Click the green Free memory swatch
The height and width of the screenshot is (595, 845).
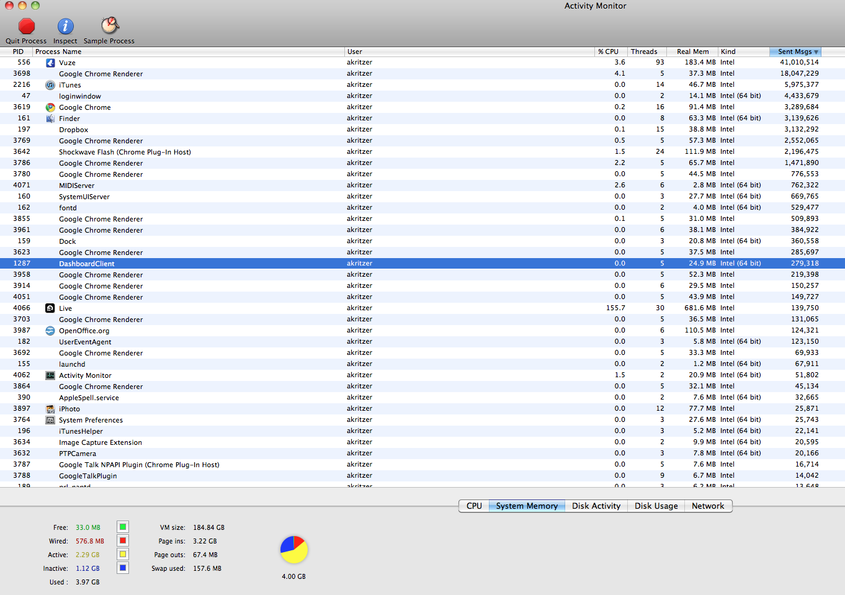(x=123, y=527)
